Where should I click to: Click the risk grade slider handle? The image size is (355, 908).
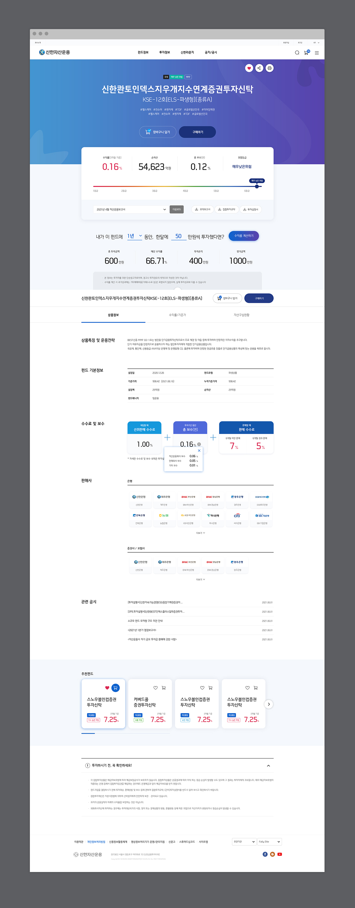(257, 186)
